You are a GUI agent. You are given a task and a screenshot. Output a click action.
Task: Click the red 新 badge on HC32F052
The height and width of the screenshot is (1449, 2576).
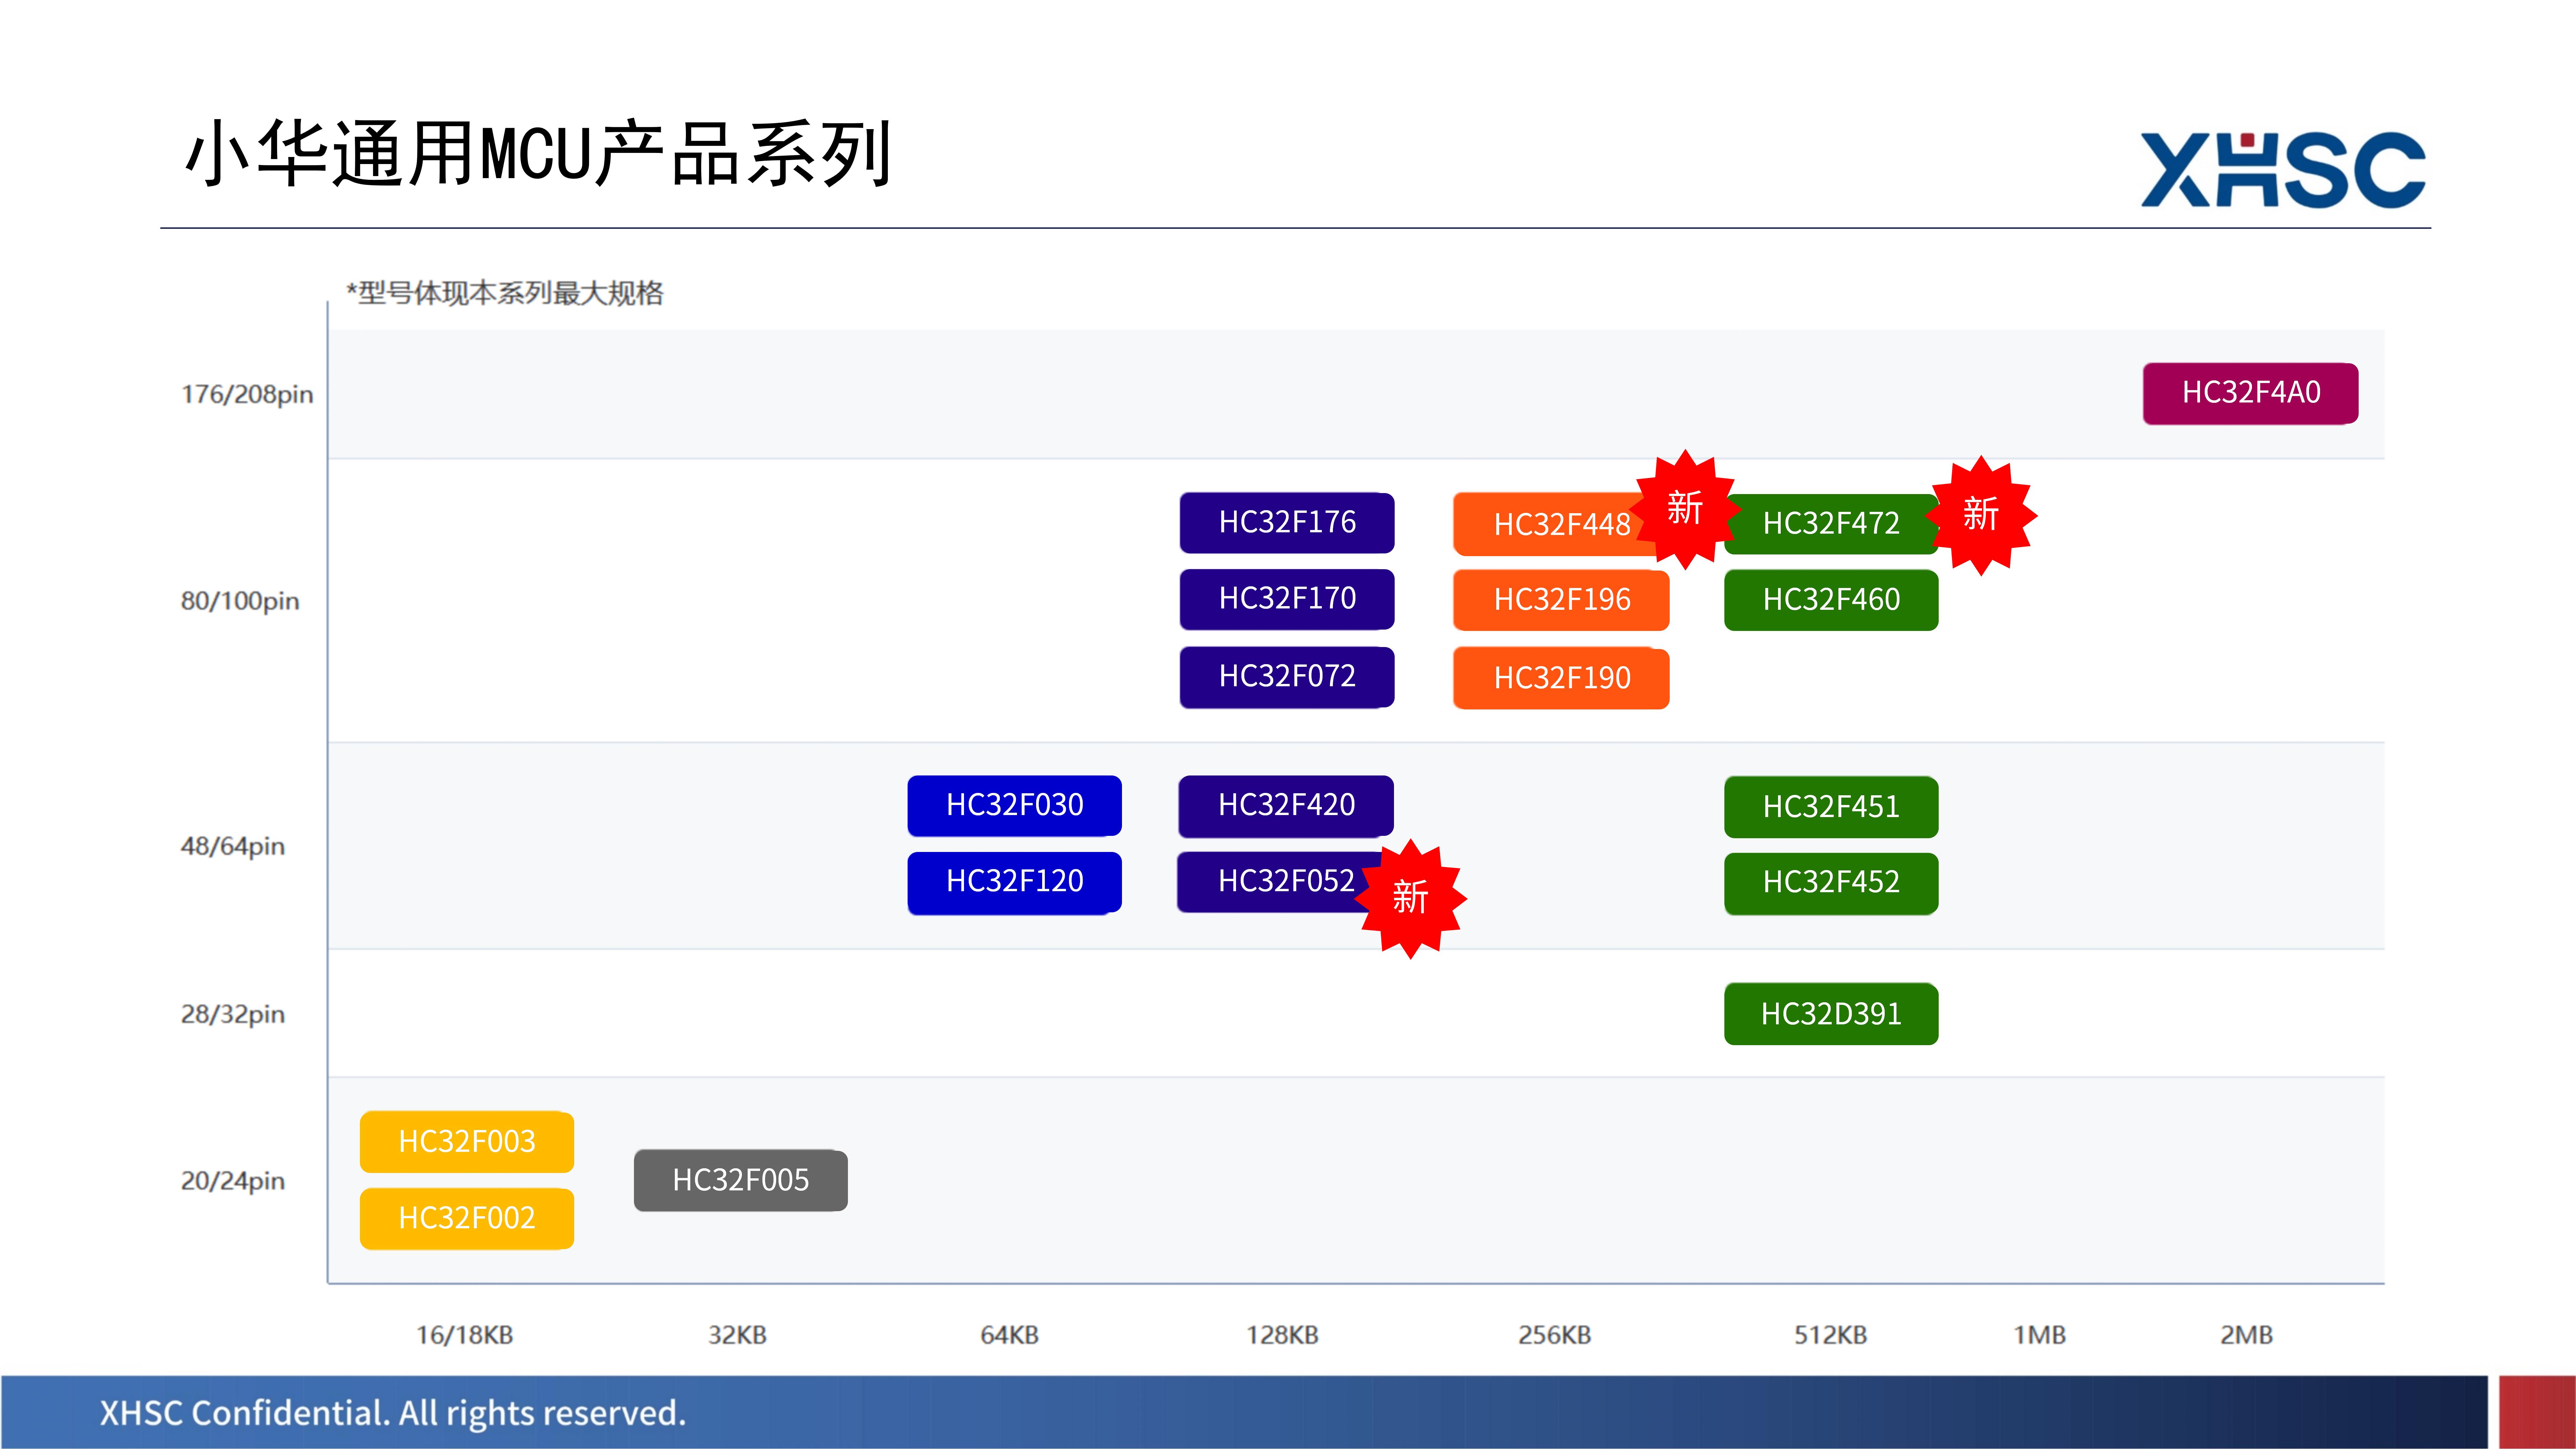(x=1410, y=898)
